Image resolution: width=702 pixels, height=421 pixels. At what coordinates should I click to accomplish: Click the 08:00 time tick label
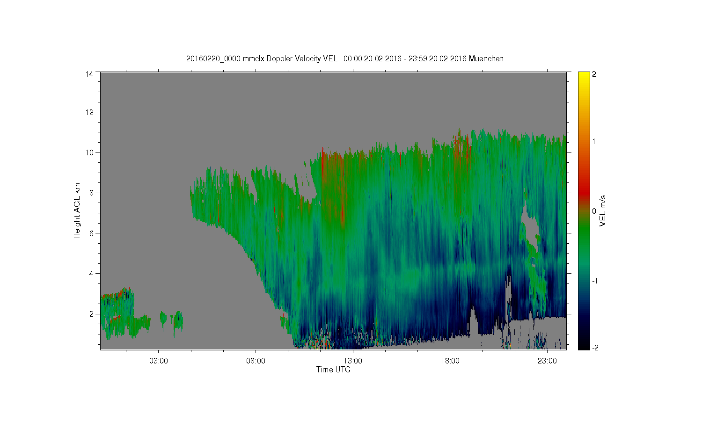pyautogui.click(x=256, y=361)
